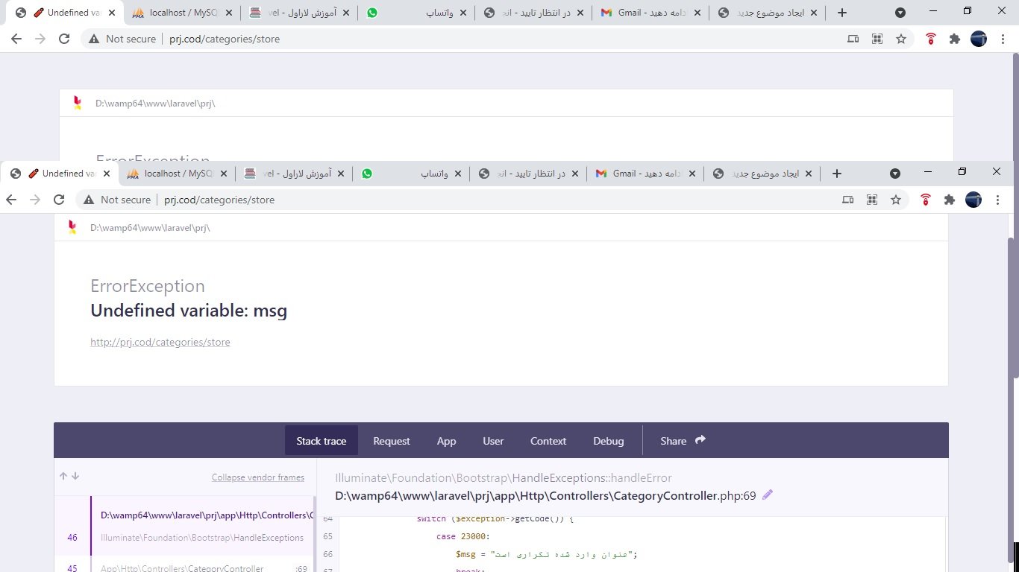Close the واتساپ tab in back window
1019x572 pixels.
(463, 13)
